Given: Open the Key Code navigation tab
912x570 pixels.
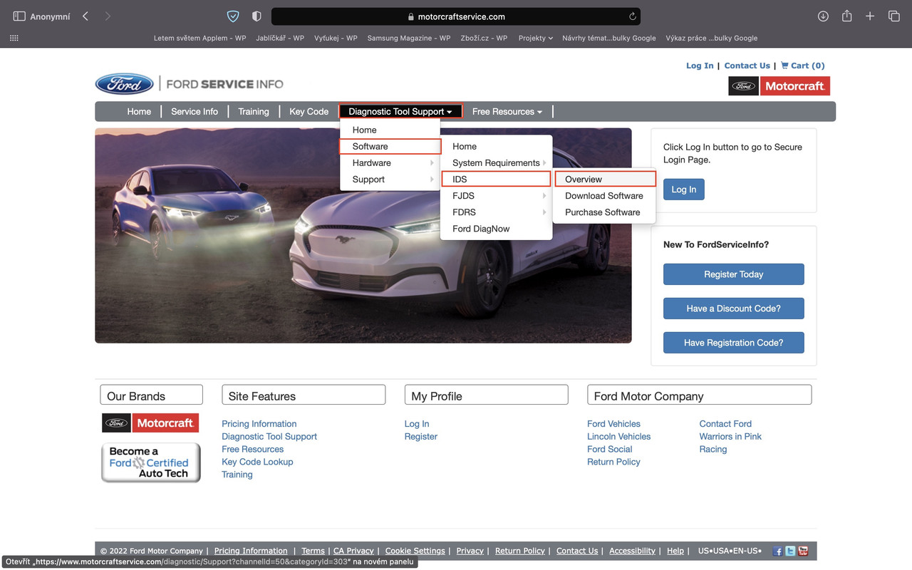Looking at the screenshot, I should [309, 111].
